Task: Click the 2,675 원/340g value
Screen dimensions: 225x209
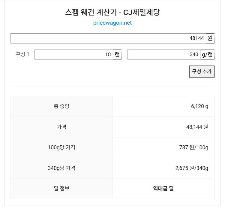Action: pos(192,168)
